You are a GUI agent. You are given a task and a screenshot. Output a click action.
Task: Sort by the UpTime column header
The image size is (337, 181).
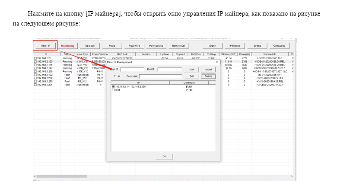pyautogui.click(x=165, y=54)
